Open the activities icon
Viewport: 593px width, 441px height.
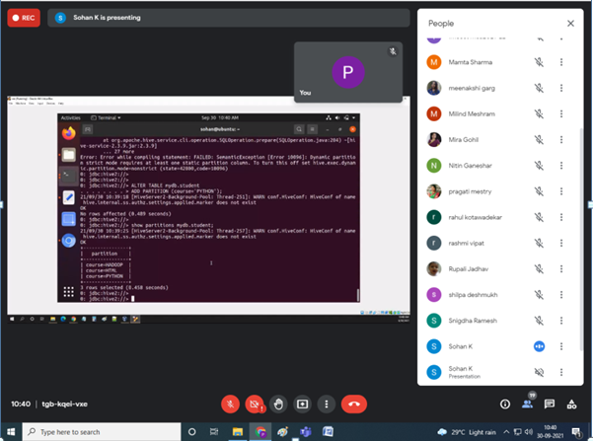click(572, 404)
